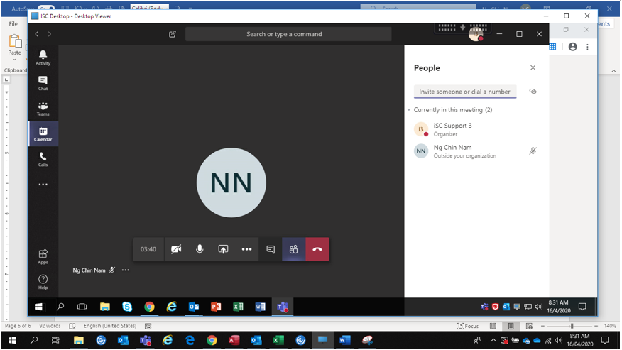
Task: Close the People panel
Action: [x=533, y=68]
